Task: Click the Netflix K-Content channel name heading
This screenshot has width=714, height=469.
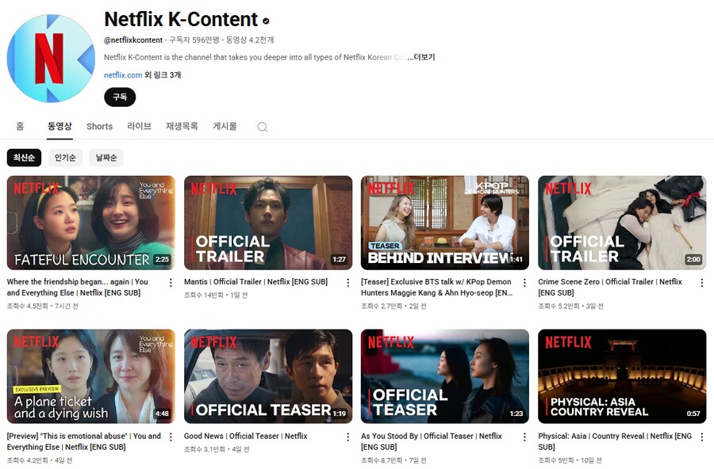Action: [181, 20]
